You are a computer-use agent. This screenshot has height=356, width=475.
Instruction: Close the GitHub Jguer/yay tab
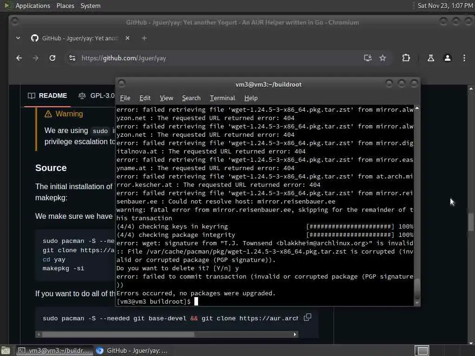tap(128, 38)
